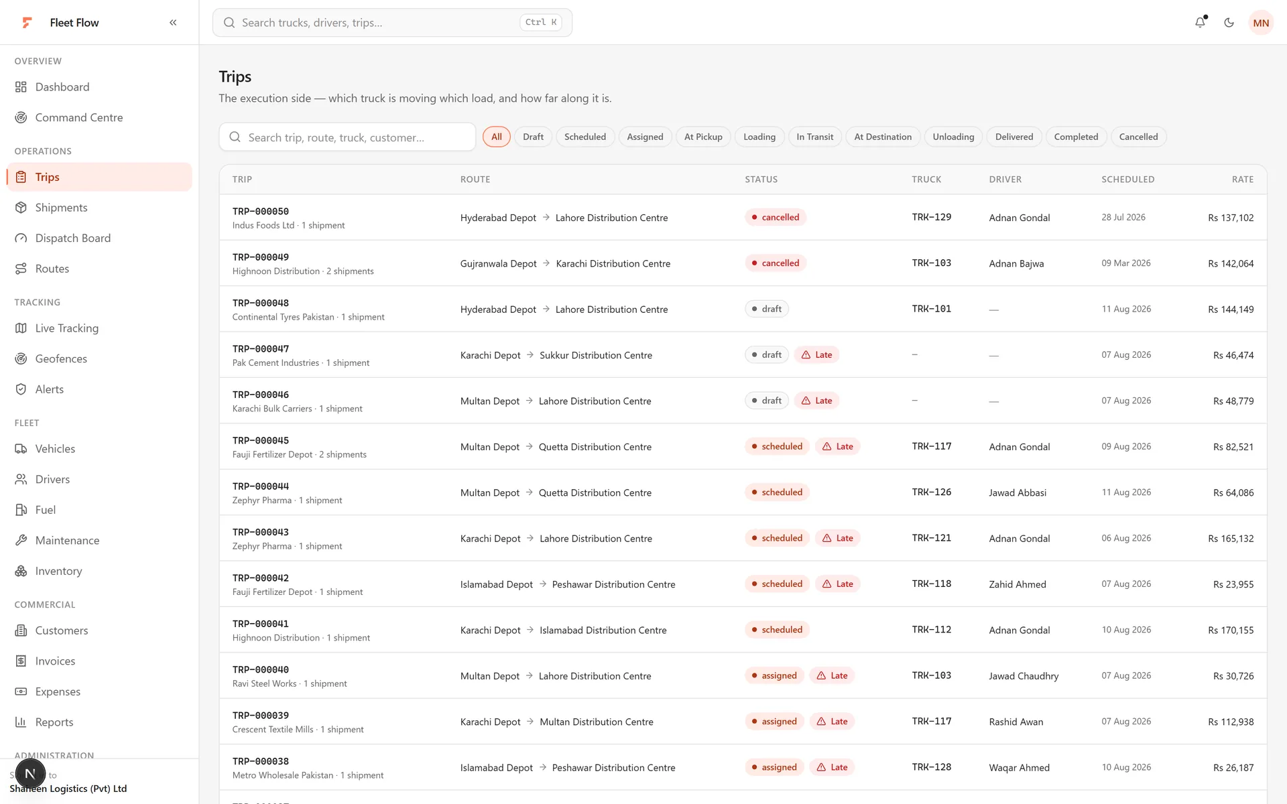Click driver Jawad Chaudhry

[x=1024, y=676]
